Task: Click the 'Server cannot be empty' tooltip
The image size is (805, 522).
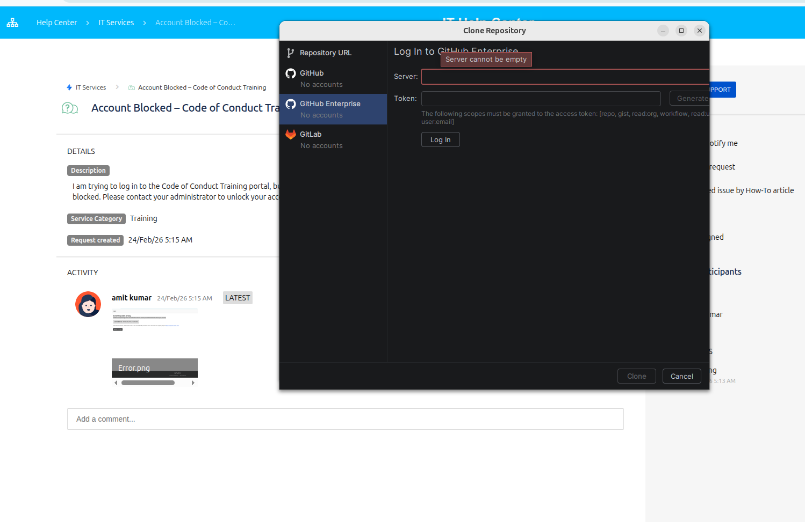Action: coord(486,59)
